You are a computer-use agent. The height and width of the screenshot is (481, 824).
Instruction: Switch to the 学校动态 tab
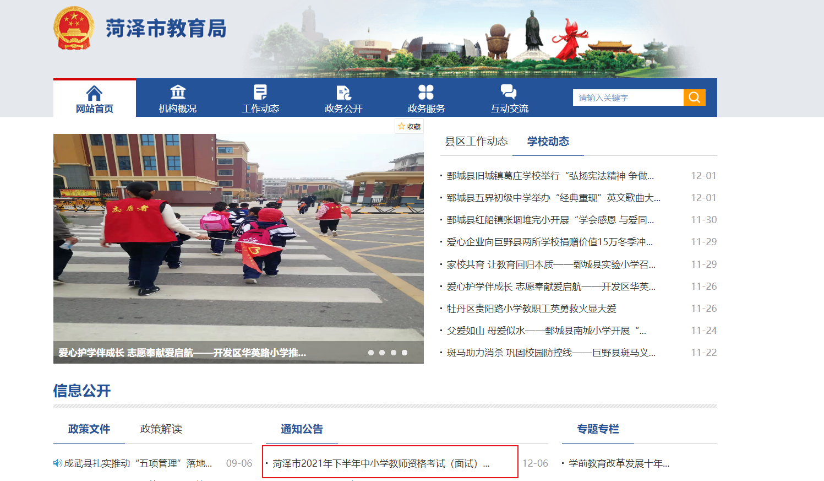pyautogui.click(x=548, y=142)
